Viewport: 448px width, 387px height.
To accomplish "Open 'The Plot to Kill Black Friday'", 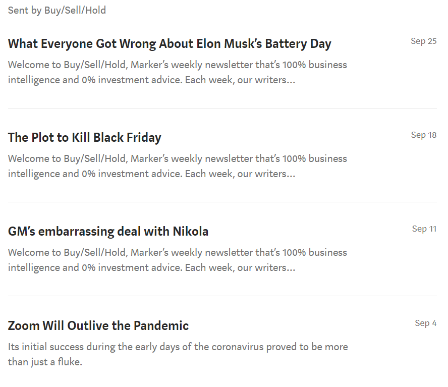I will point(84,138).
